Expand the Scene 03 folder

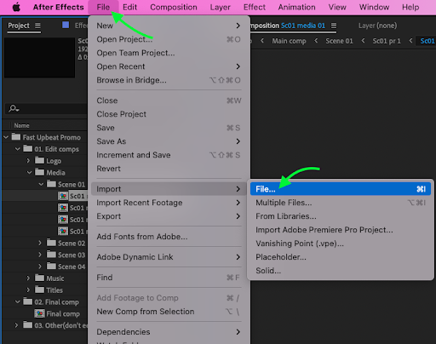point(40,255)
